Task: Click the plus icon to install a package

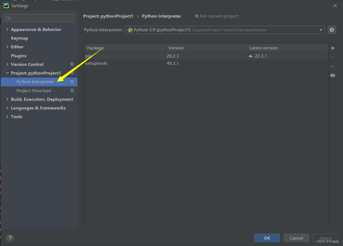Action: [333, 48]
